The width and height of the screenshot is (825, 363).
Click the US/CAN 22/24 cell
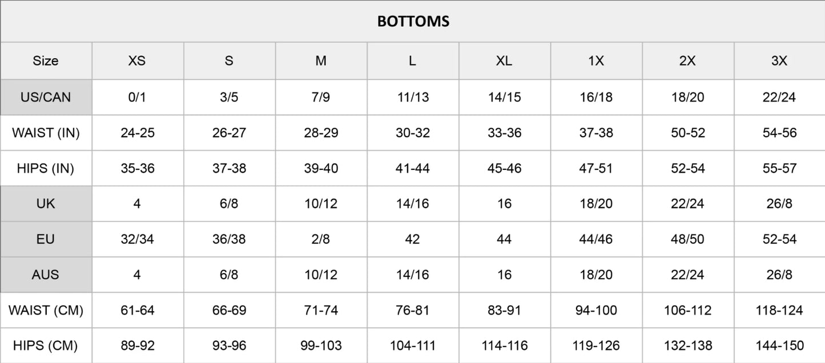click(x=779, y=97)
